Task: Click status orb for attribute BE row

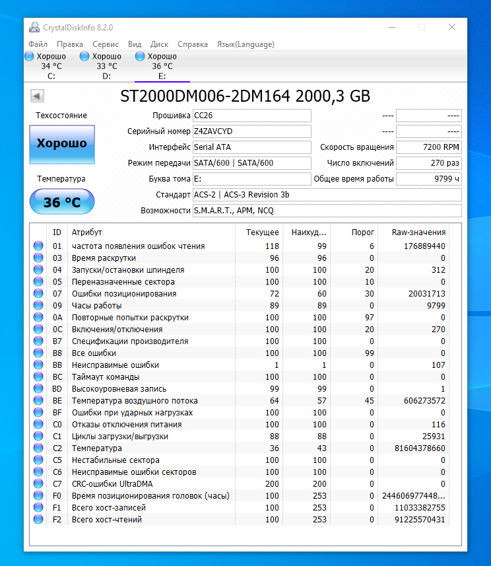Action: [x=38, y=401]
